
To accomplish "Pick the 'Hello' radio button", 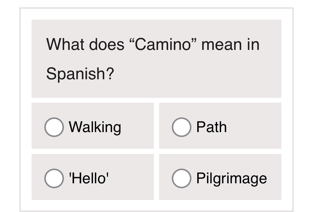I will 54,178.
